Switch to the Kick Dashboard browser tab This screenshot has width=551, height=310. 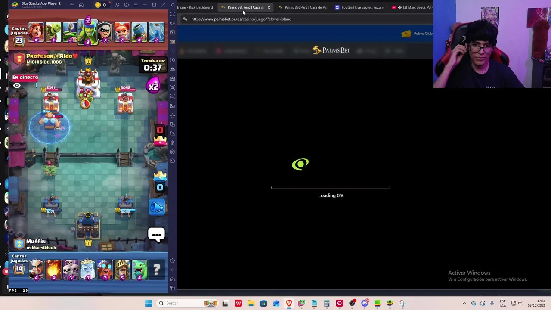195,7
